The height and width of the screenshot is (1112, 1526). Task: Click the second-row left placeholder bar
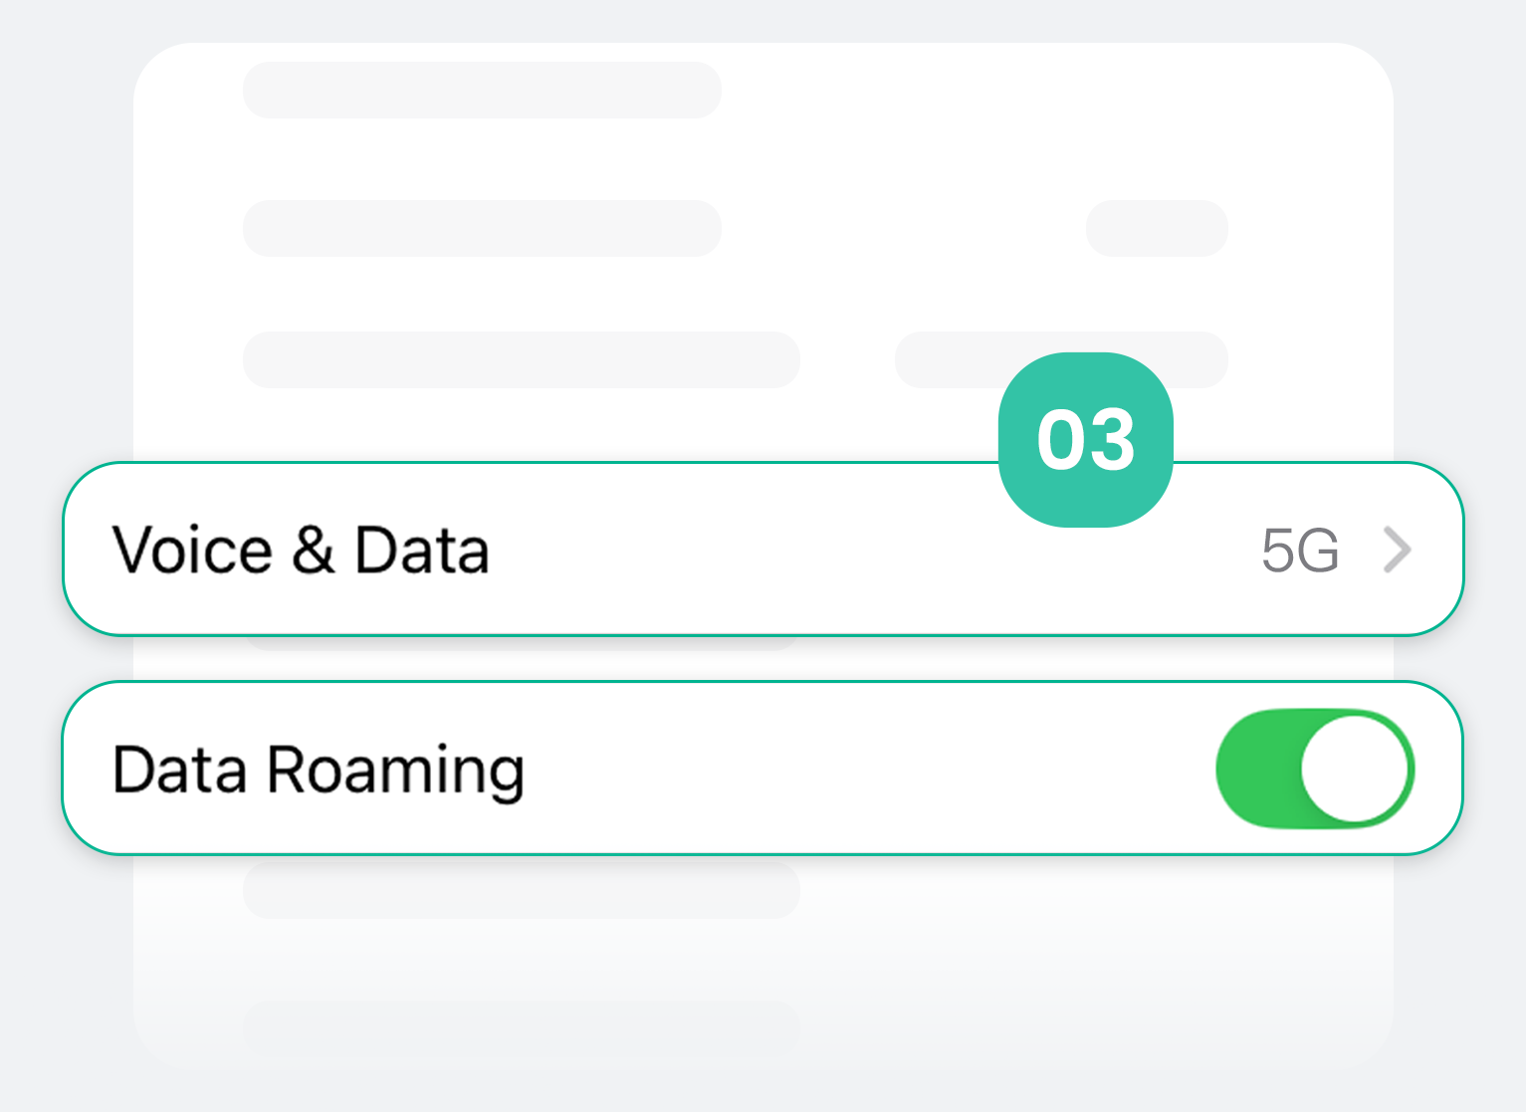pyautogui.click(x=482, y=229)
